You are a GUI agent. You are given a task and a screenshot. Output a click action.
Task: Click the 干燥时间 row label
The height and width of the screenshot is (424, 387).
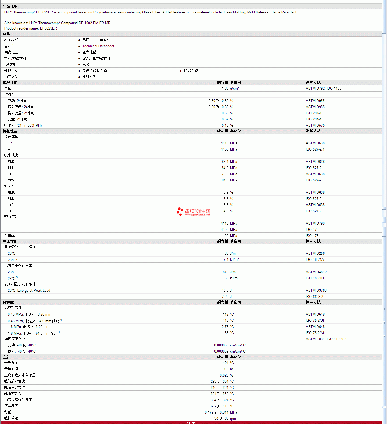coord(11,369)
